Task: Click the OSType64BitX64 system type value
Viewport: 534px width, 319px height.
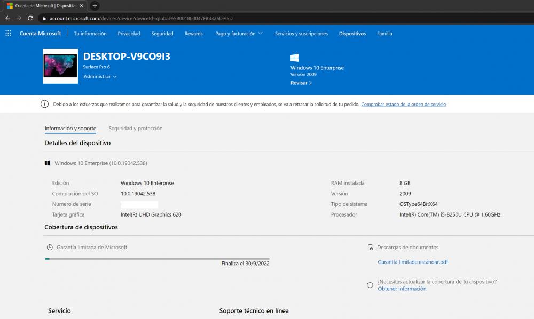Action: click(x=419, y=204)
